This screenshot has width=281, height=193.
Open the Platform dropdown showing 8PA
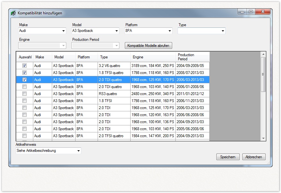[x=170, y=31]
